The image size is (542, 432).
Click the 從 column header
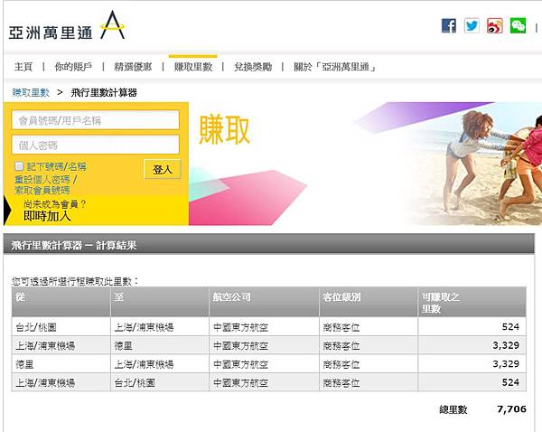(61, 302)
